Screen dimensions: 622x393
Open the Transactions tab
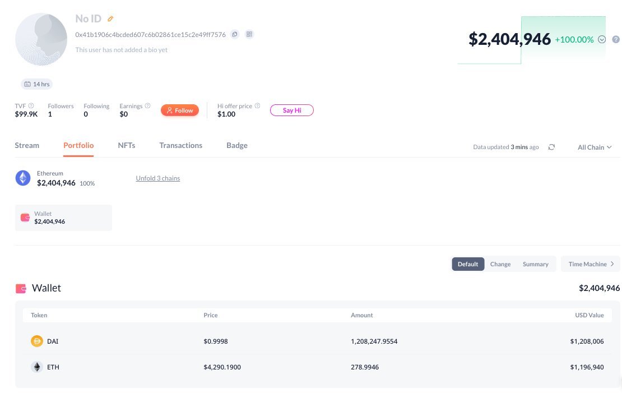[x=180, y=145]
